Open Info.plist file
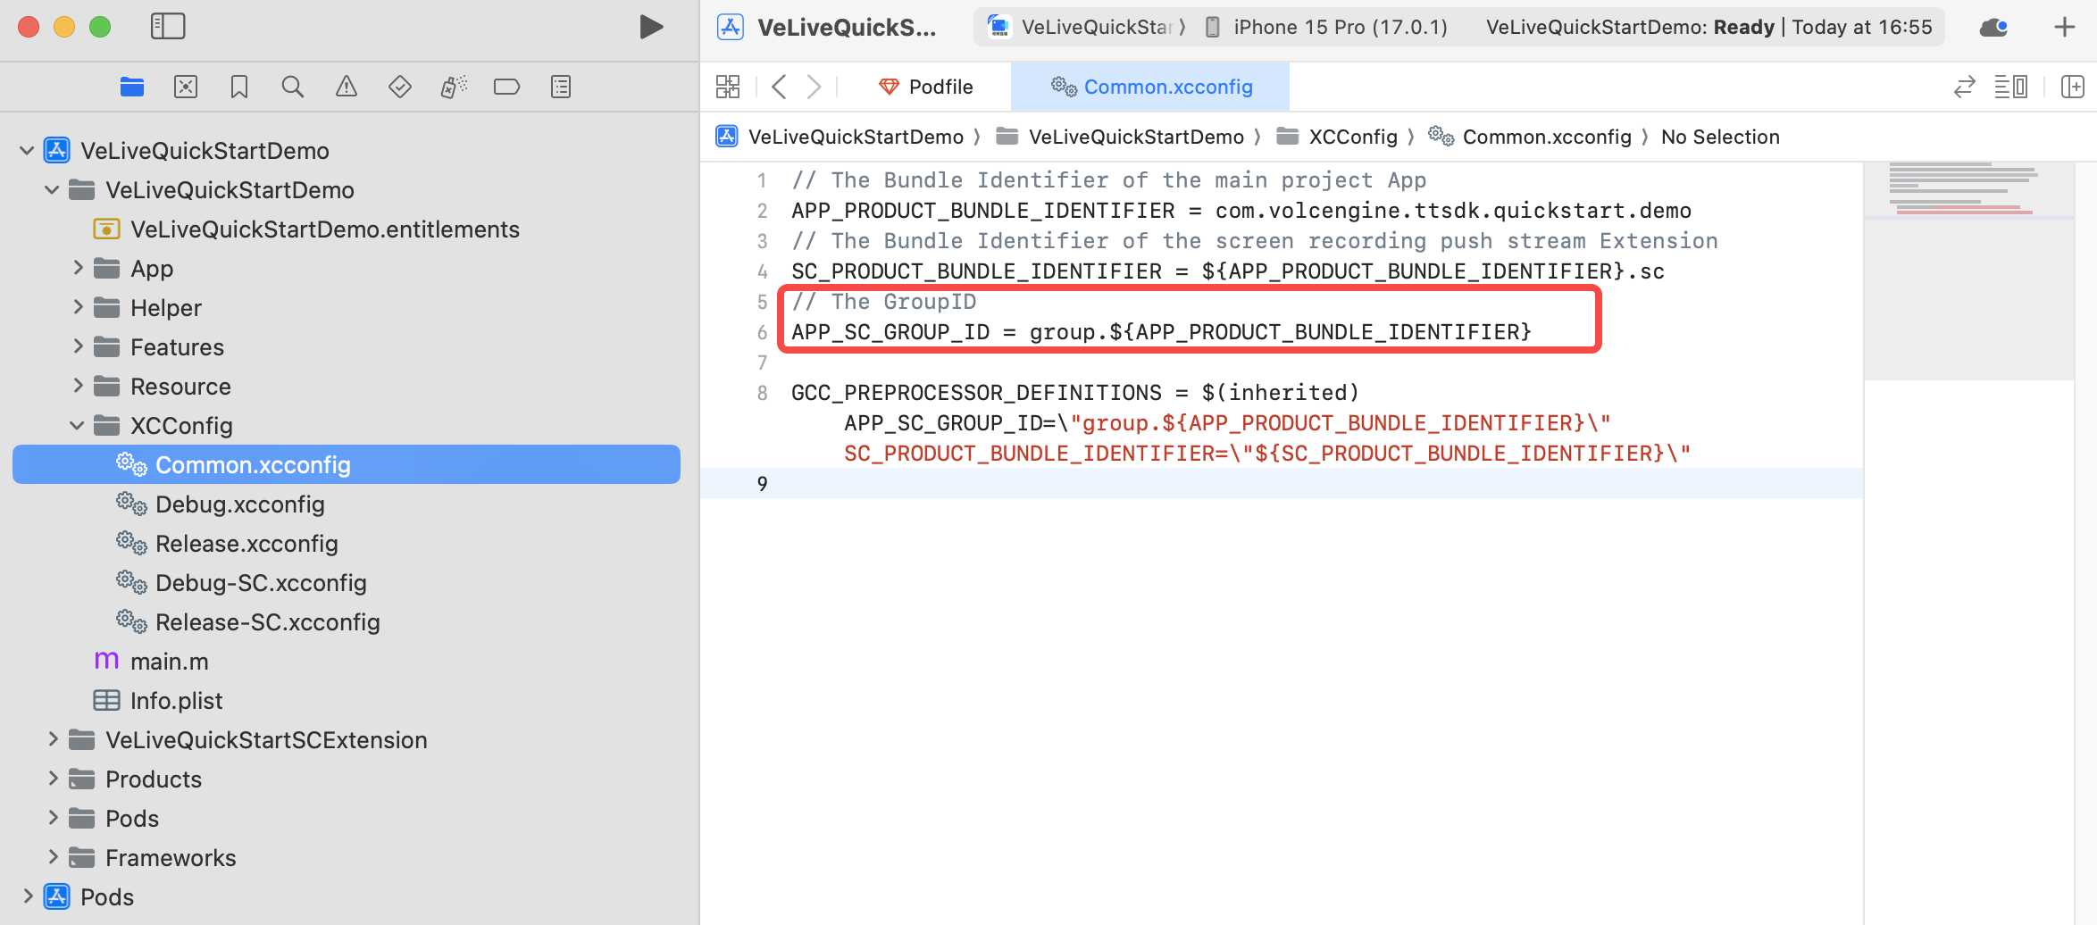The height and width of the screenshot is (925, 2097). pyautogui.click(x=158, y=701)
